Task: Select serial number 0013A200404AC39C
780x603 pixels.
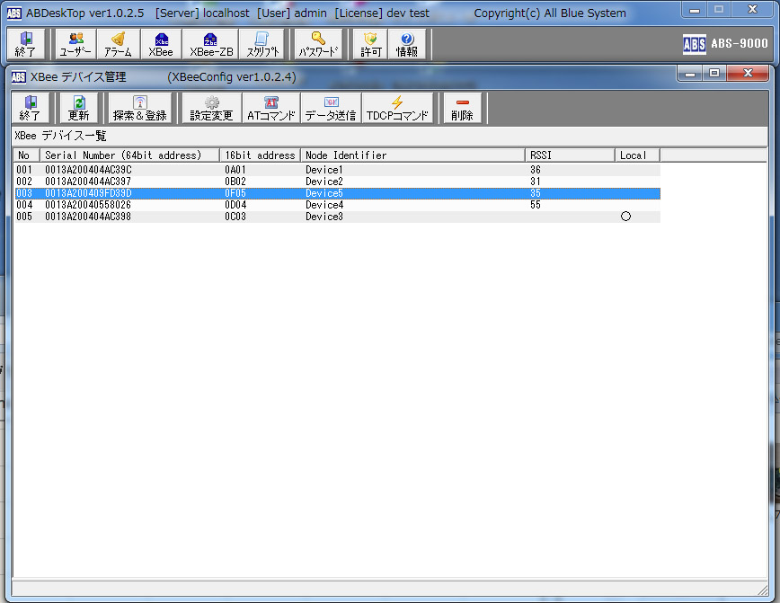Action: 89,170
